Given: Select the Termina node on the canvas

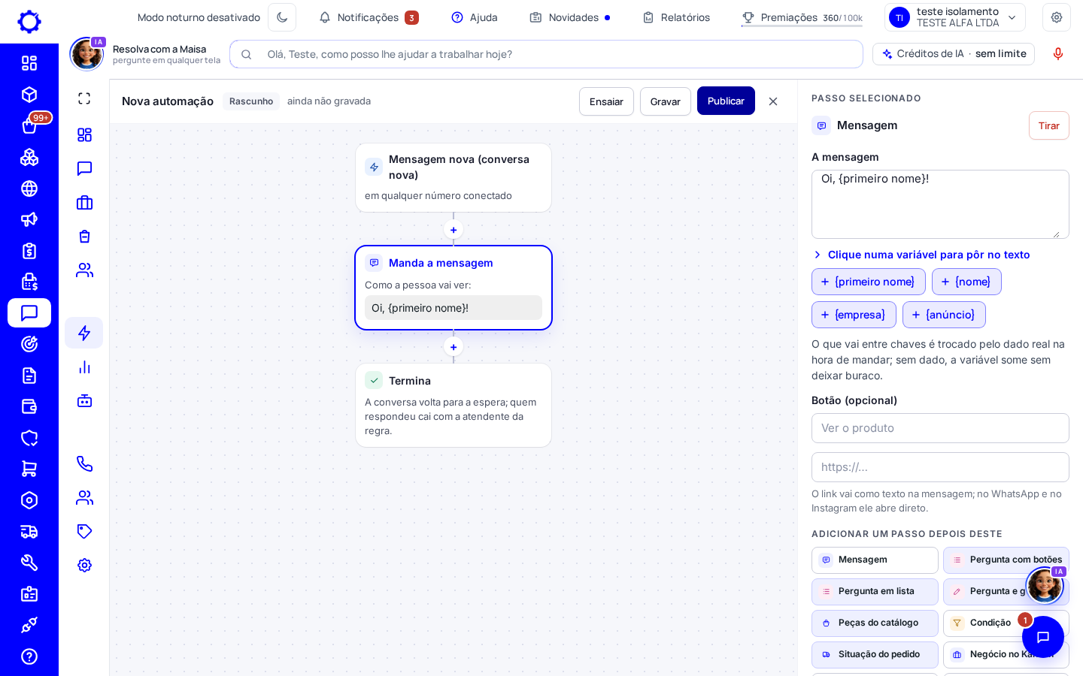Looking at the screenshot, I should (x=454, y=406).
